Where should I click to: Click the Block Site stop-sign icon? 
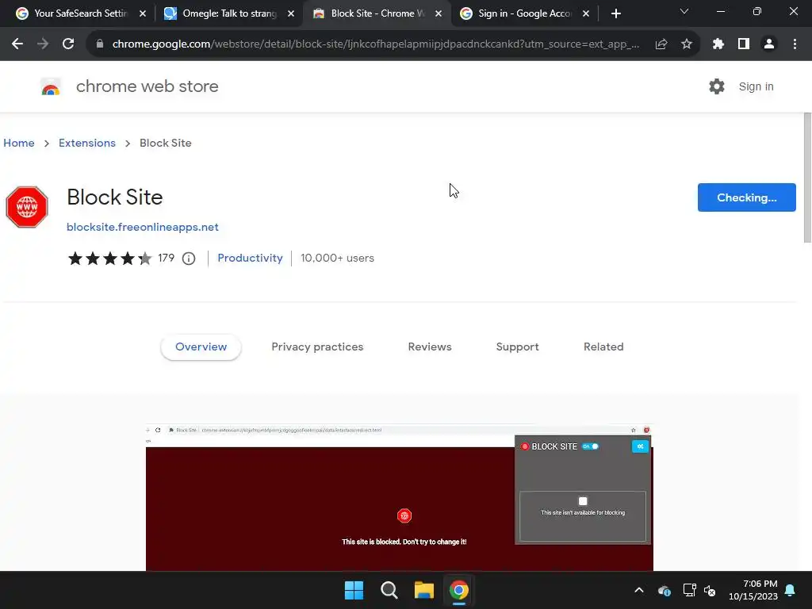(x=27, y=207)
